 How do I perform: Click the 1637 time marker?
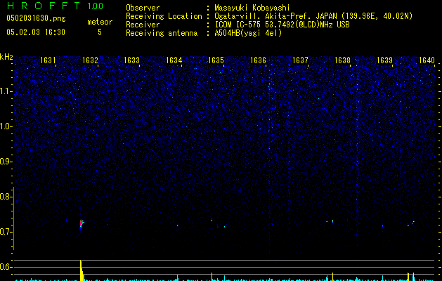tap(300, 60)
